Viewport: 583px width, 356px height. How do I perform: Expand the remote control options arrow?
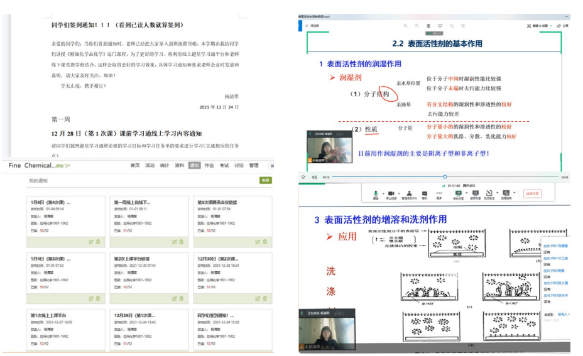(x=515, y=193)
